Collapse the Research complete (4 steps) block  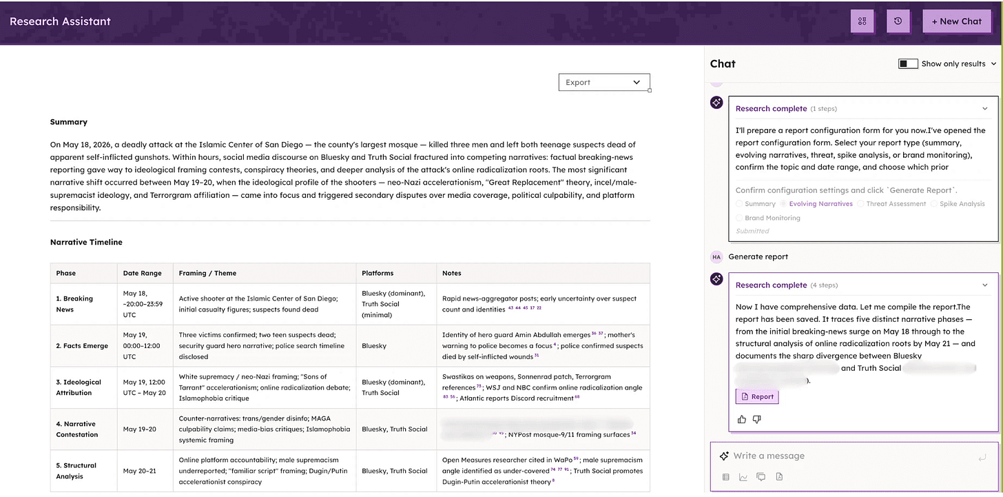984,285
